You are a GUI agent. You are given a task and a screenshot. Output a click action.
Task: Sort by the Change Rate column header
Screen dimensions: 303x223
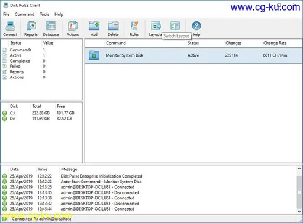pyautogui.click(x=275, y=43)
